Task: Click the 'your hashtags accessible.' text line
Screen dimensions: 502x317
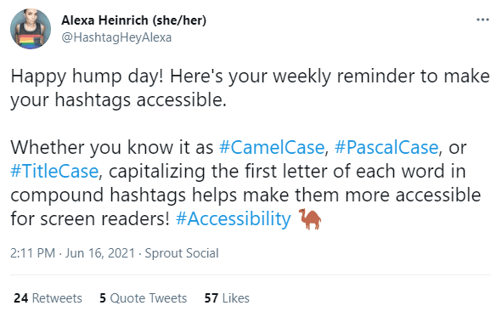Action: click(x=118, y=100)
